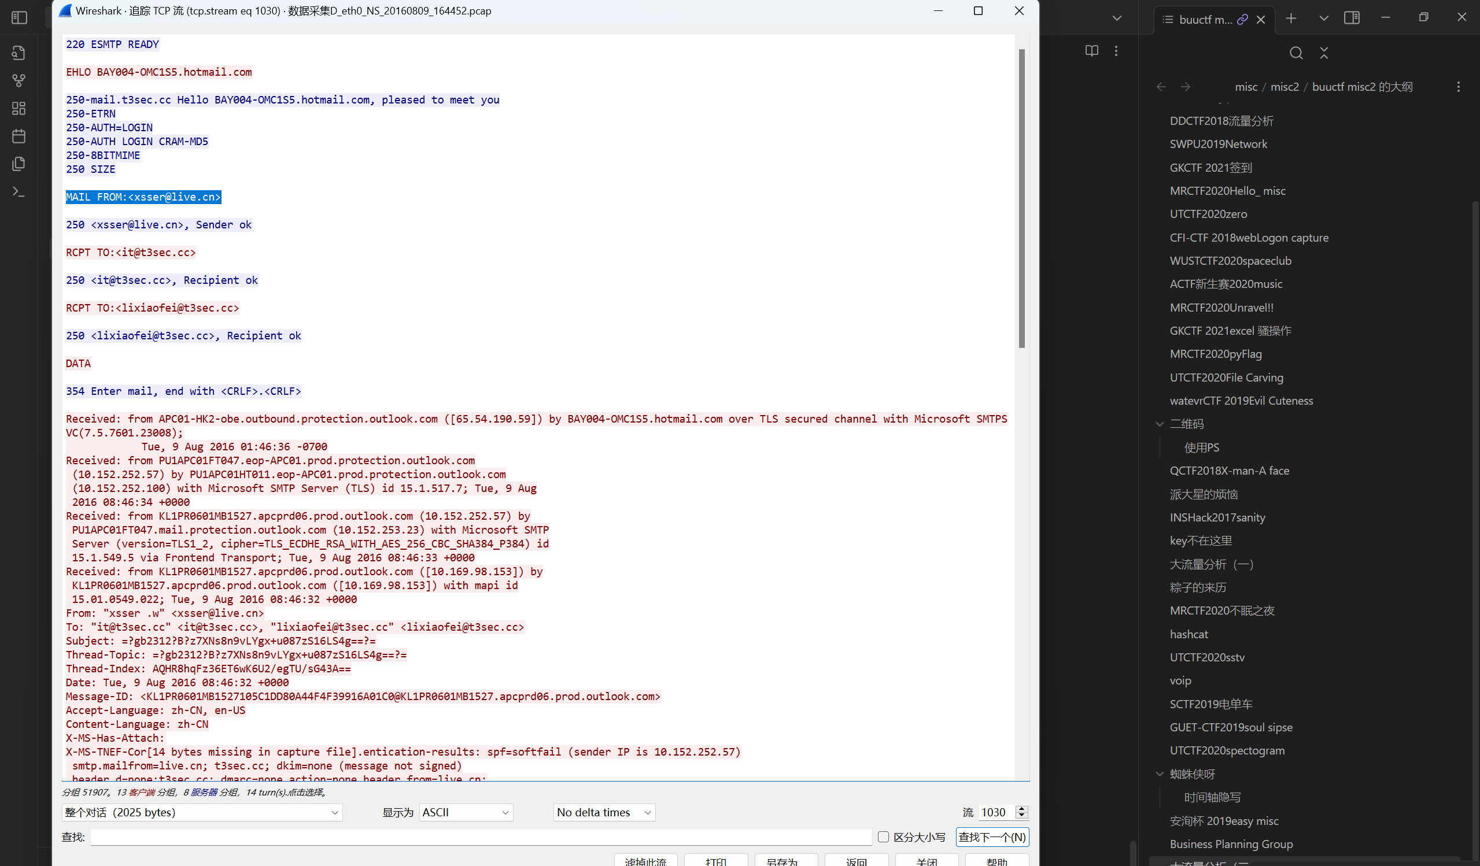Jump to voip outline heading
Viewport: 1480px width, 866px height.
(1180, 680)
